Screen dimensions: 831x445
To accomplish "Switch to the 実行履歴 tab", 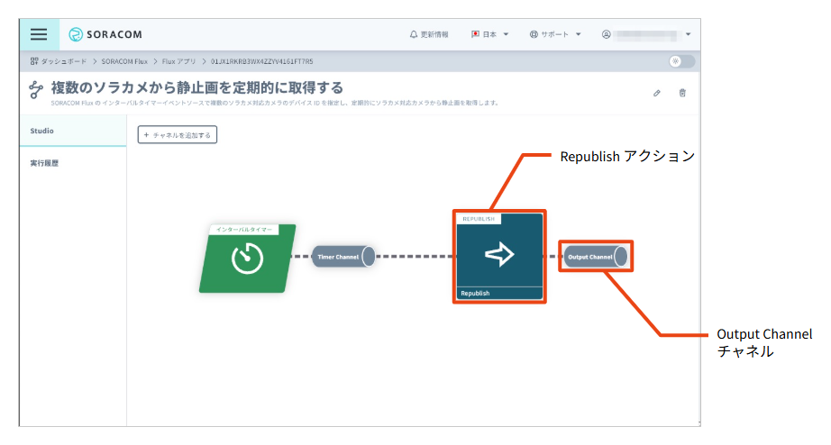I will tap(73, 163).
